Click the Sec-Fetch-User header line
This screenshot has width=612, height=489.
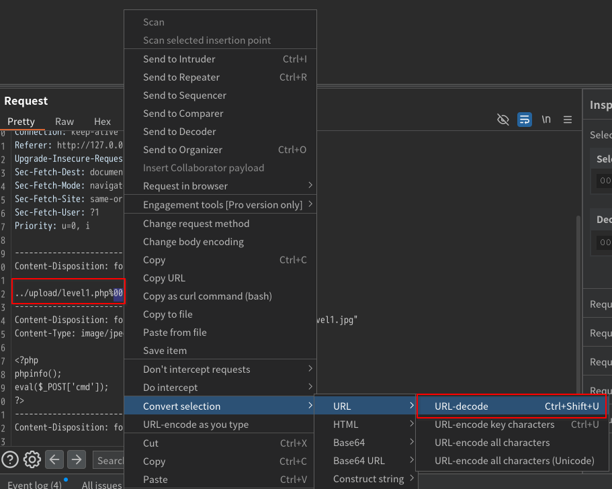point(57,212)
